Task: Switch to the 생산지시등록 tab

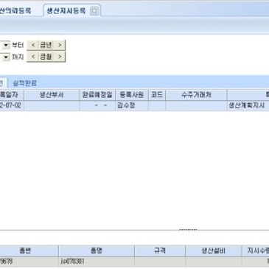Action: pyautogui.click(x=66, y=11)
